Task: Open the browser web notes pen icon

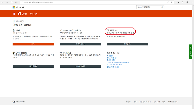Action: pyautogui.click(x=182, y=2)
